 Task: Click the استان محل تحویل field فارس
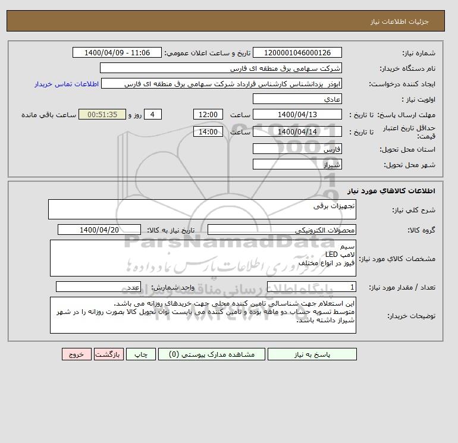297,149
